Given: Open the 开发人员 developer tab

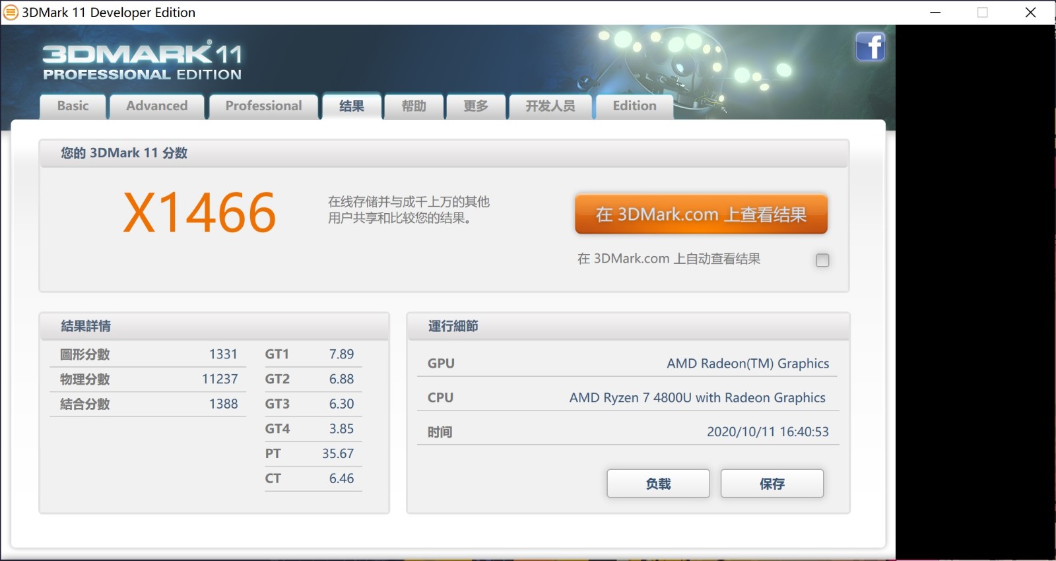Looking at the screenshot, I should tap(550, 106).
